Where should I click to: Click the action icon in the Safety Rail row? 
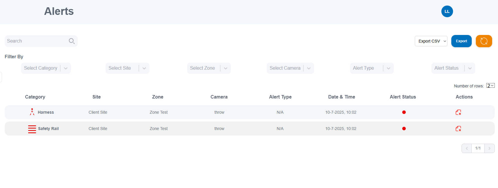[x=458, y=129]
